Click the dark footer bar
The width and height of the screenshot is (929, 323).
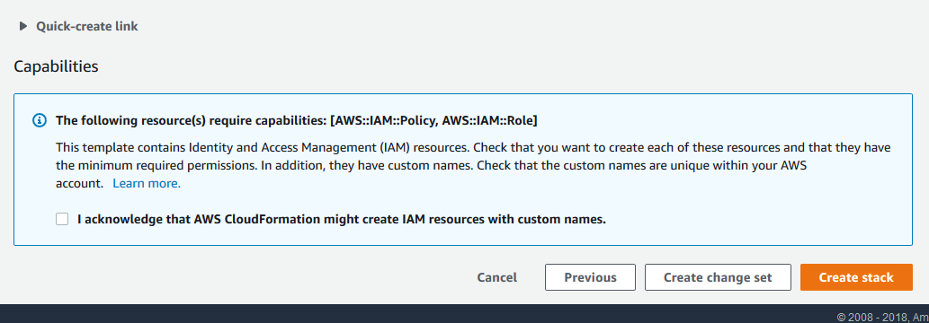(x=464, y=313)
